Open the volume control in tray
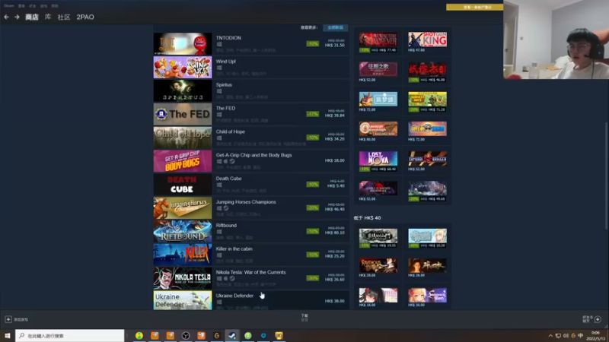 566,336
